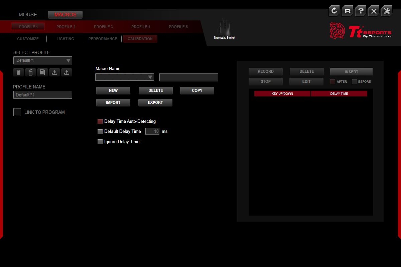The height and width of the screenshot is (267, 401).
Task: Click the circular refresh arrow icon
Action: pyautogui.click(x=334, y=11)
